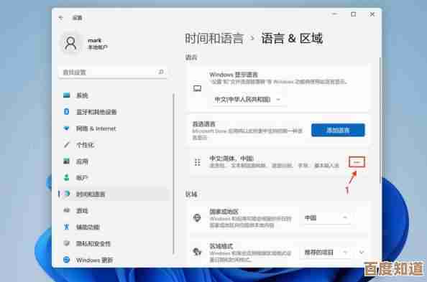Screen dimensions: 427x282
Task: Click the display language monitor icon
Action: (198, 89)
